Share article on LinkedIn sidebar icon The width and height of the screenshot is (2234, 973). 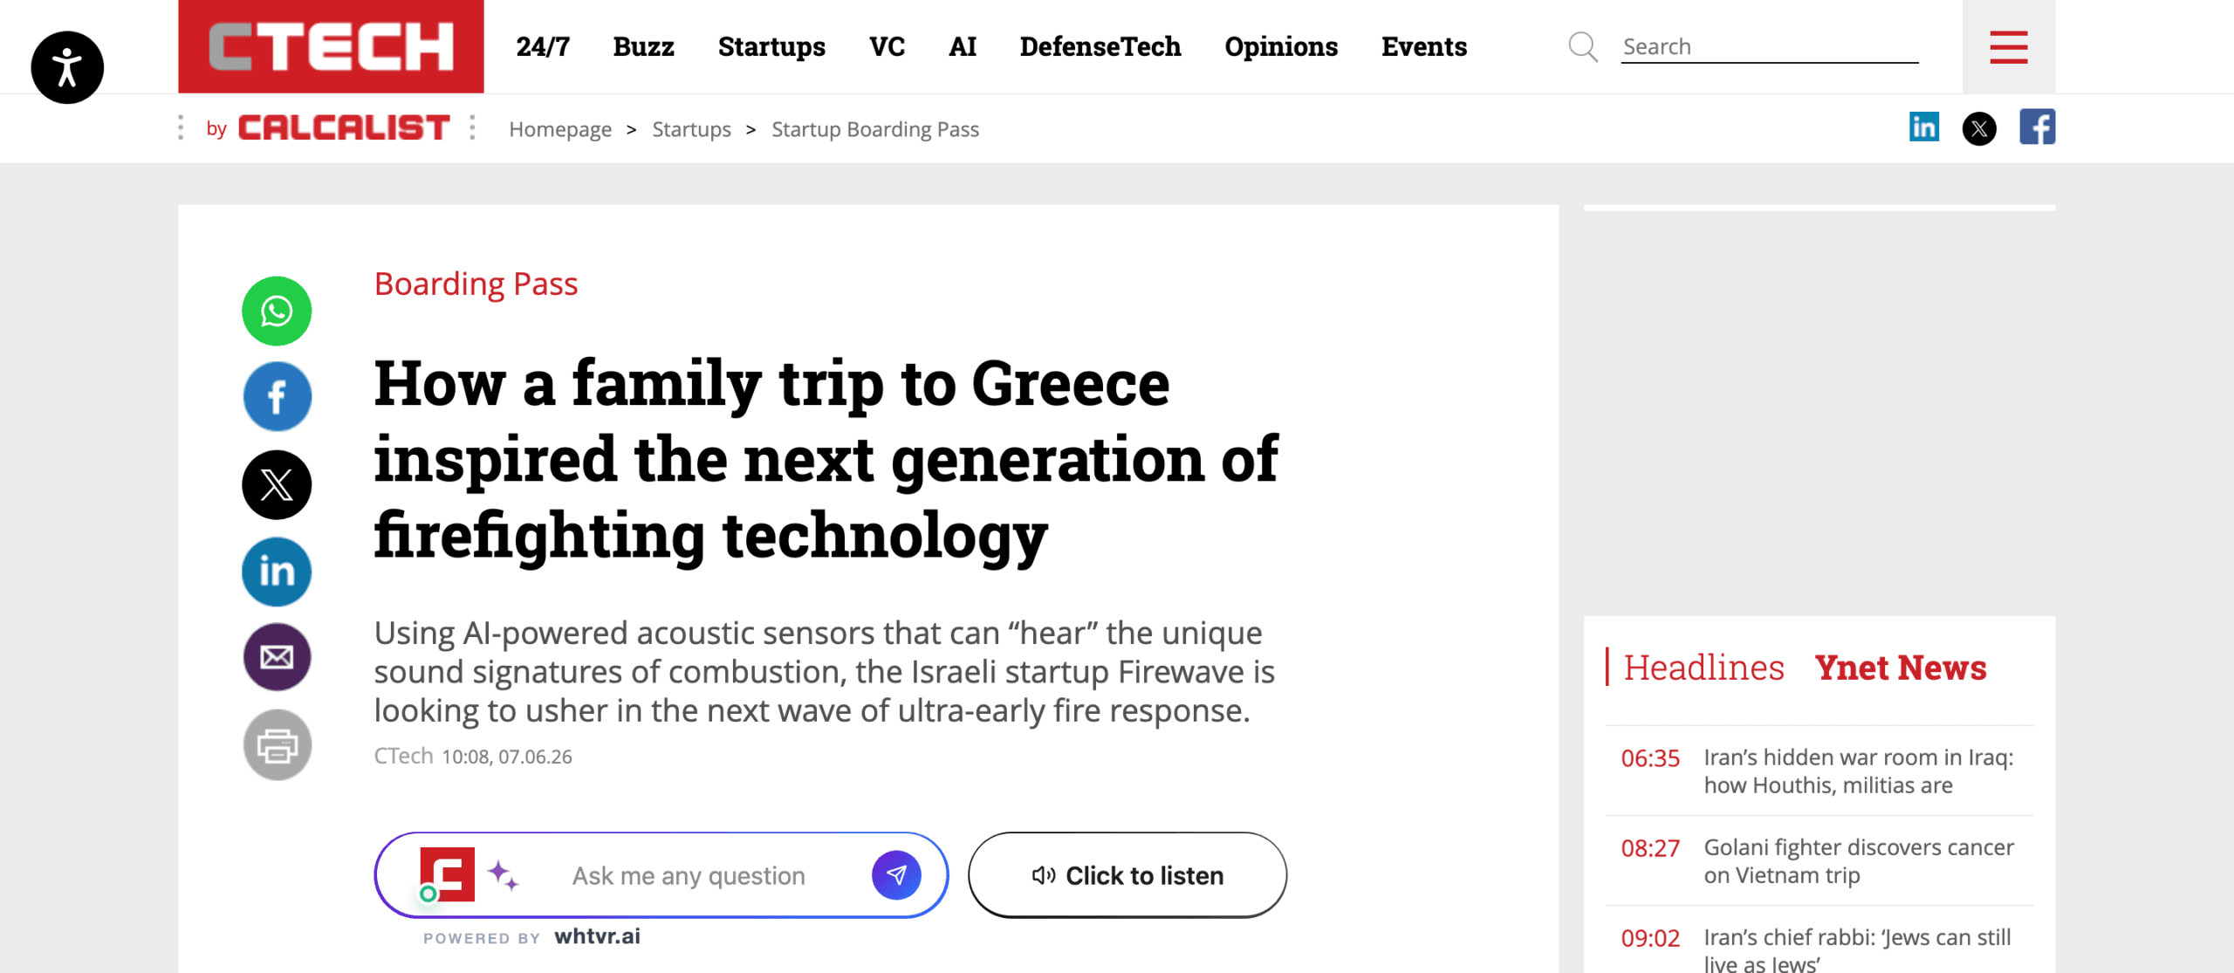(277, 572)
